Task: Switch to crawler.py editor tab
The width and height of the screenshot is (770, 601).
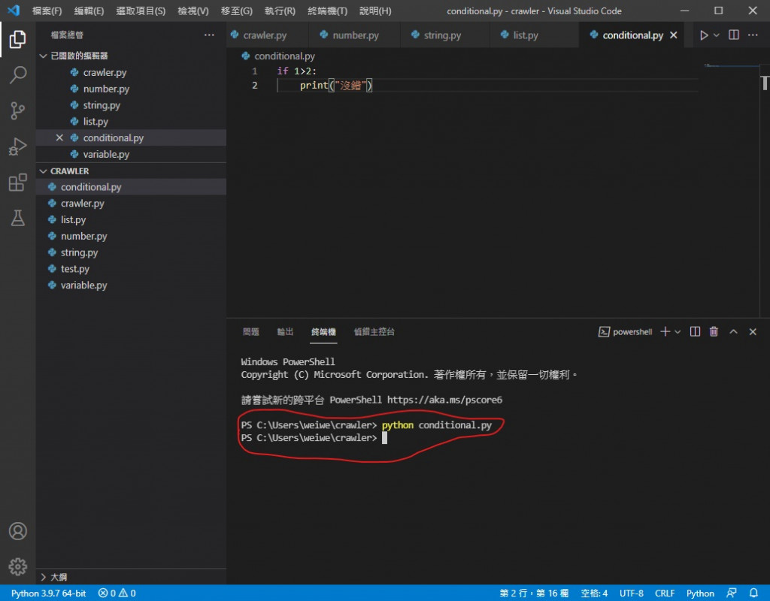Action: click(x=265, y=35)
